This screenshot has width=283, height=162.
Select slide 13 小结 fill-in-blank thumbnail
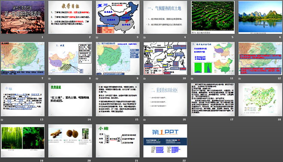(23, 100)
